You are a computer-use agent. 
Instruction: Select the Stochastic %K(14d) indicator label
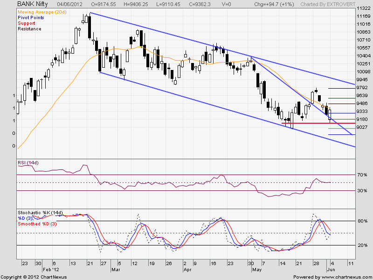(40, 213)
